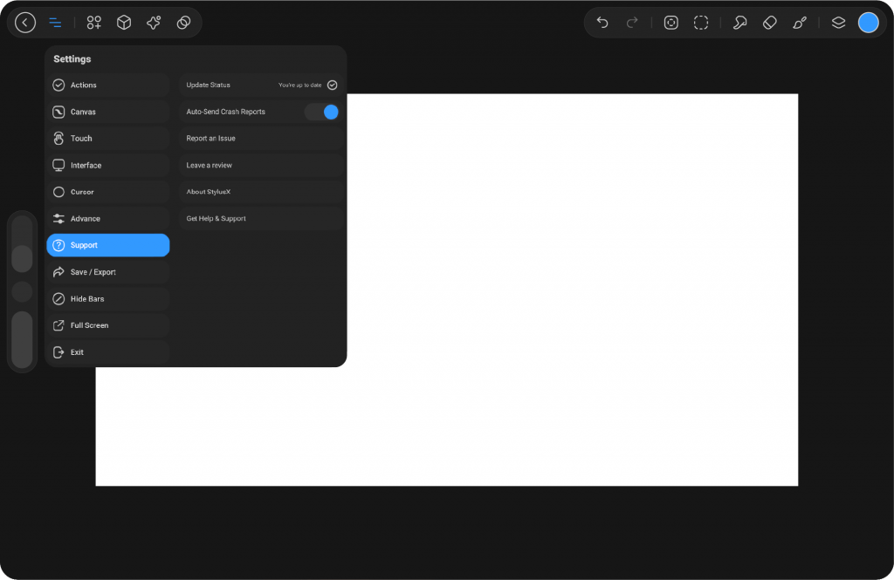Viewport: 894px width, 580px height.
Task: Select the smudge tool
Action: click(x=739, y=23)
